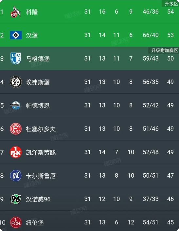Select the 马格德堡 team name

[x=38, y=59]
